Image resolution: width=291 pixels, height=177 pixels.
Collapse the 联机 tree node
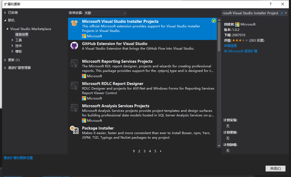tap(5, 20)
